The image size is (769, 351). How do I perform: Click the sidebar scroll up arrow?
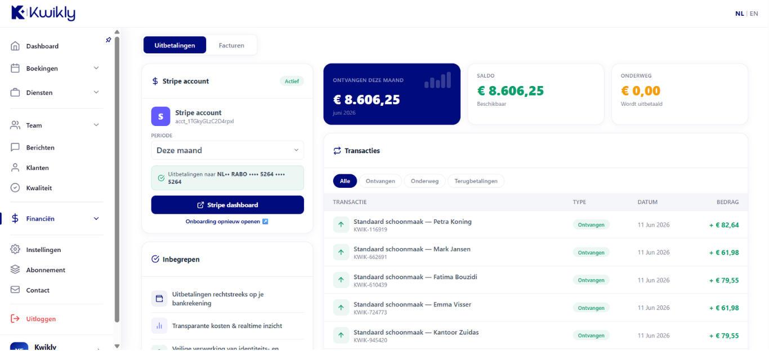(117, 32)
